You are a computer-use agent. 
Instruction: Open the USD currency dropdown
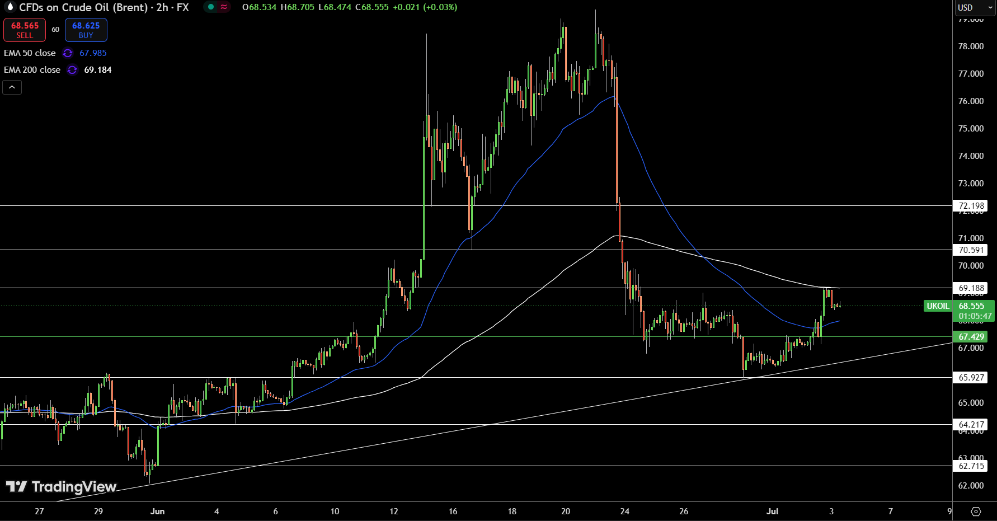[975, 8]
